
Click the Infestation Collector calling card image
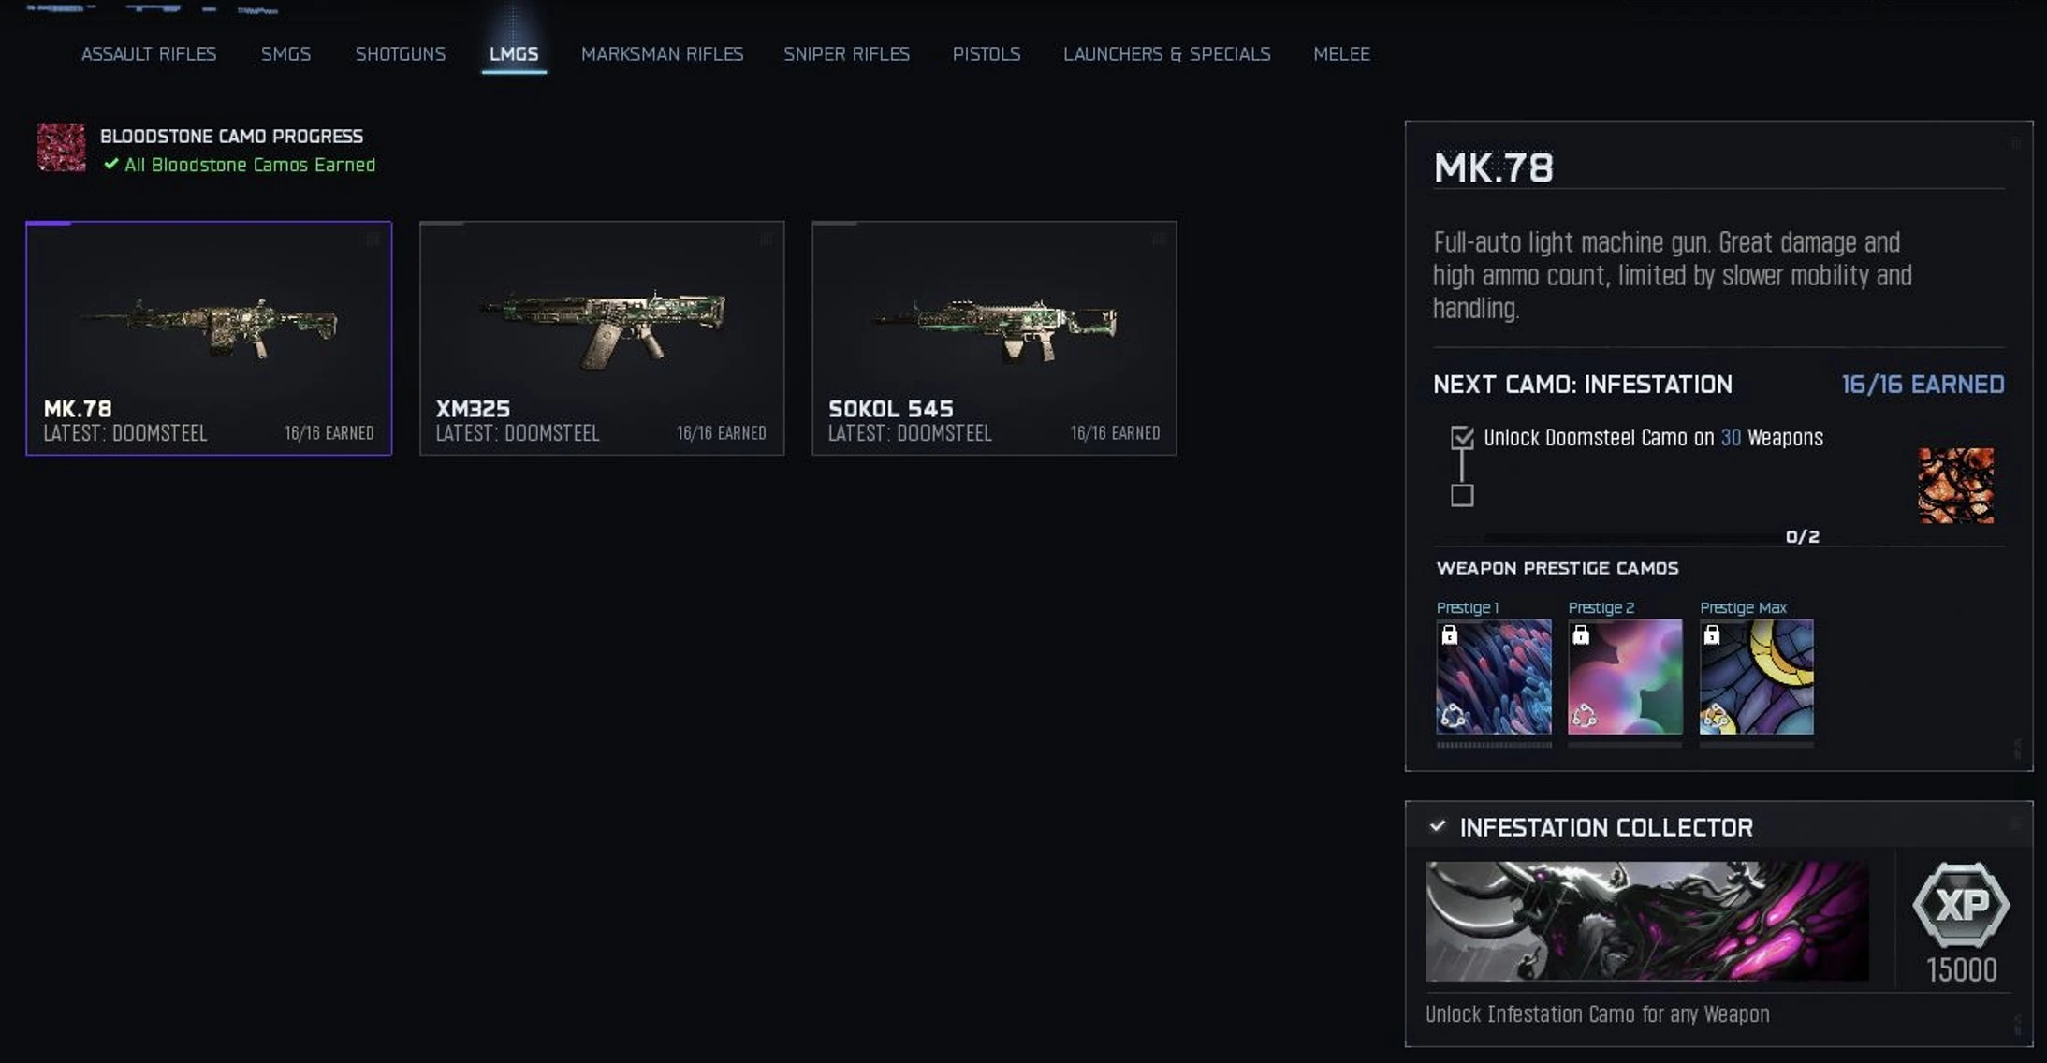coord(1646,922)
